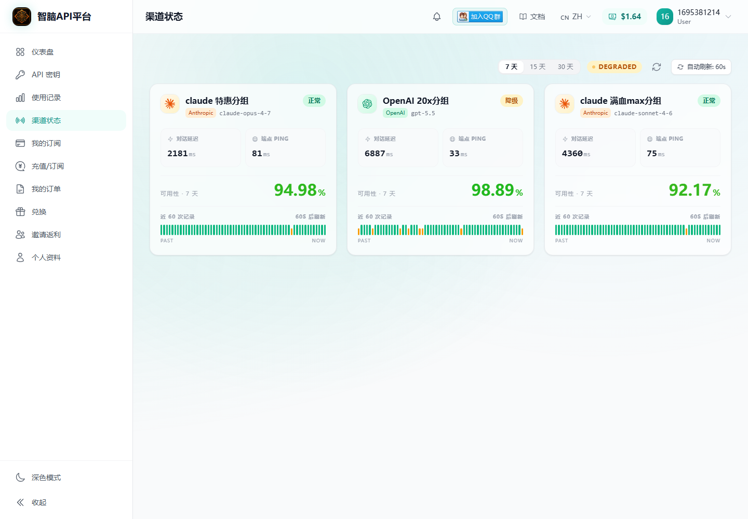
Task: Click the 使用记录 bar chart icon
Action: tap(20, 98)
